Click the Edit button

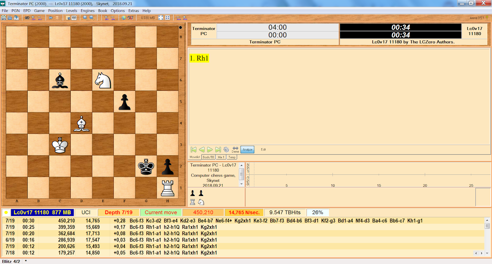(263, 150)
